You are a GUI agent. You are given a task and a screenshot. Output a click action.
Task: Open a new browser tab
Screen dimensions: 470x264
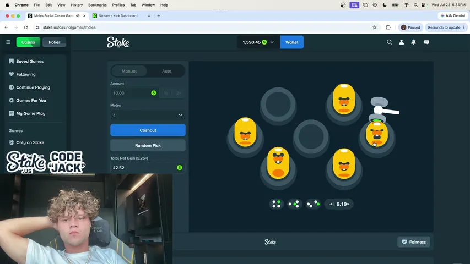coord(159,15)
